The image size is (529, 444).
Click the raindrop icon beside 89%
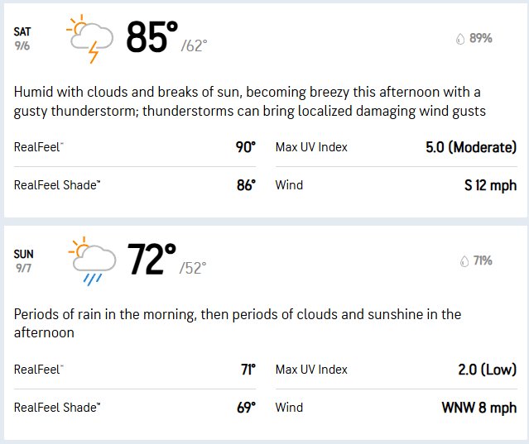coord(460,39)
